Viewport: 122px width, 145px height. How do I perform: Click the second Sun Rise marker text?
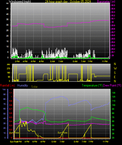click(62, 133)
